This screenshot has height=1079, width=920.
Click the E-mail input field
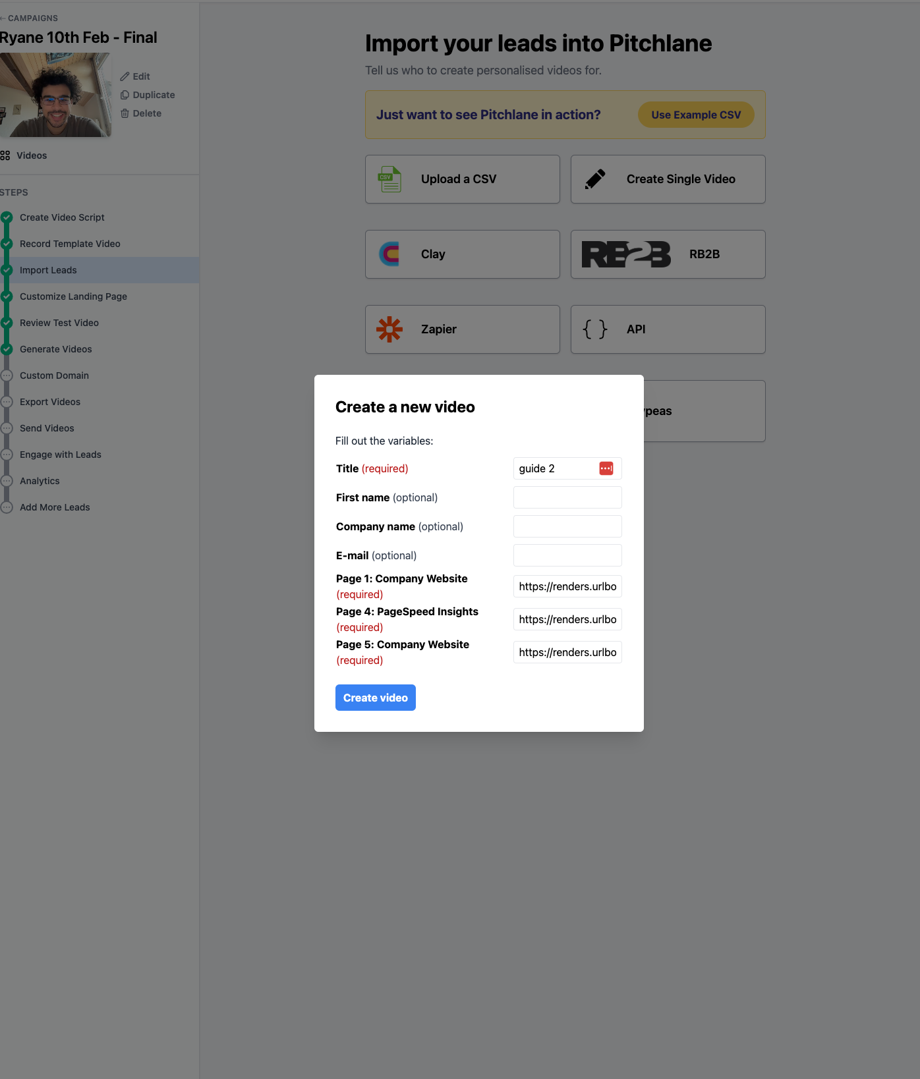pyautogui.click(x=567, y=555)
